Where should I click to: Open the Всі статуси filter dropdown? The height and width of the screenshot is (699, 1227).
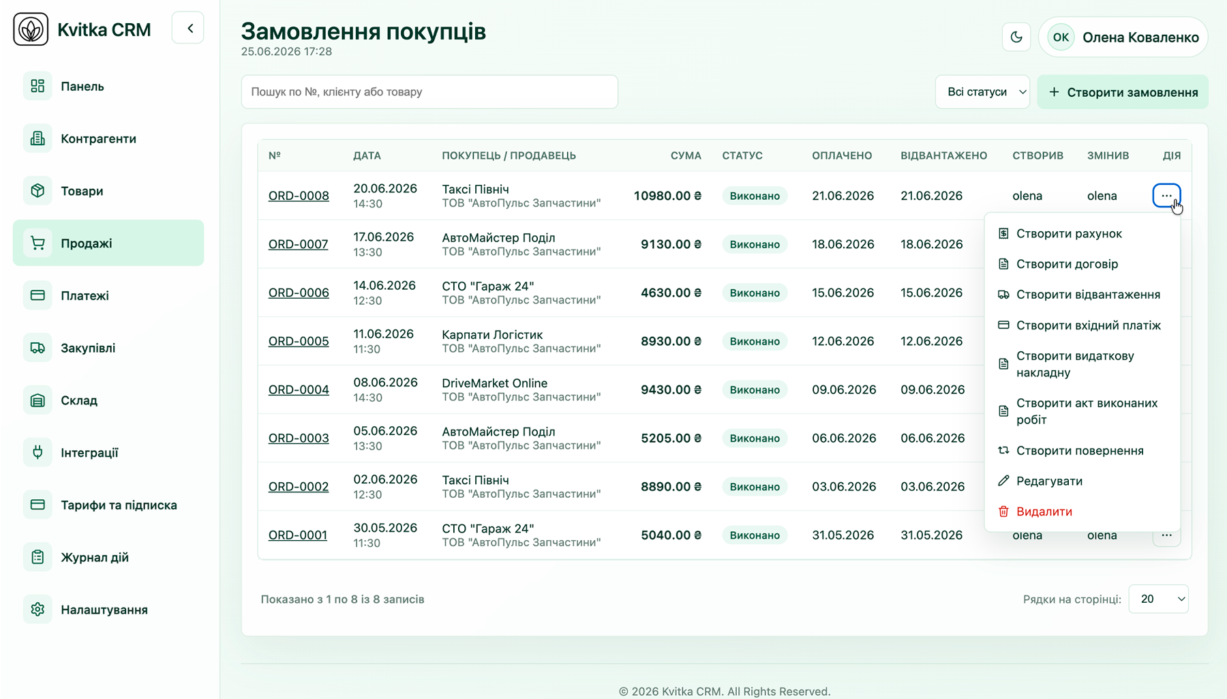pos(982,92)
